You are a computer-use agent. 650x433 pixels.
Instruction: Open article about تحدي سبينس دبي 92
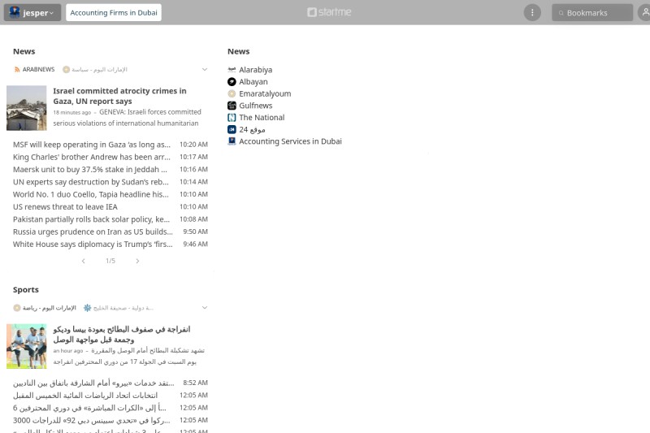coord(92,420)
